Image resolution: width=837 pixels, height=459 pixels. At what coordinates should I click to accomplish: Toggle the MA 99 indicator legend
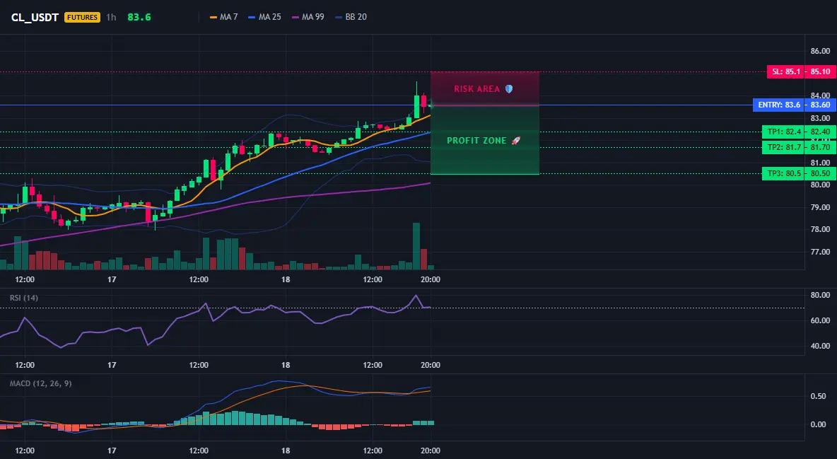click(x=308, y=17)
